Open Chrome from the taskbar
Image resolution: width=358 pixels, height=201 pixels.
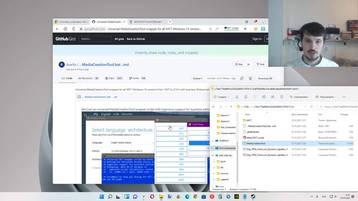coord(195,197)
